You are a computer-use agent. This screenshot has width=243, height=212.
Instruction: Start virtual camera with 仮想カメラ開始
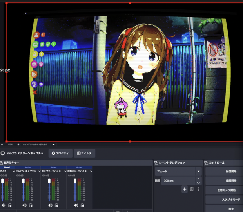224,190
